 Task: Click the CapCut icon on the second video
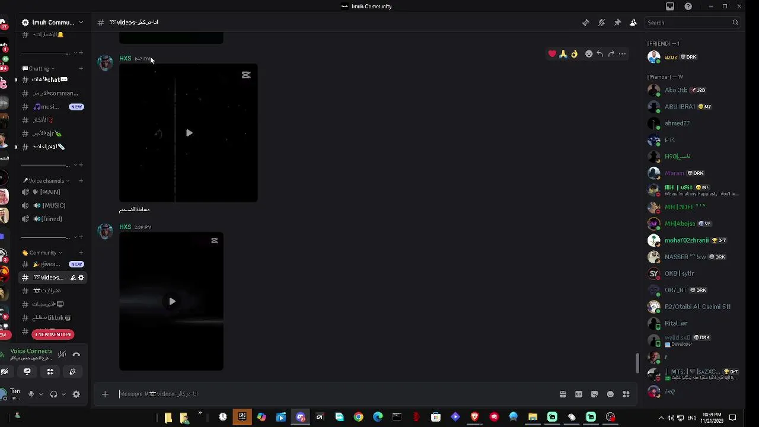215,240
